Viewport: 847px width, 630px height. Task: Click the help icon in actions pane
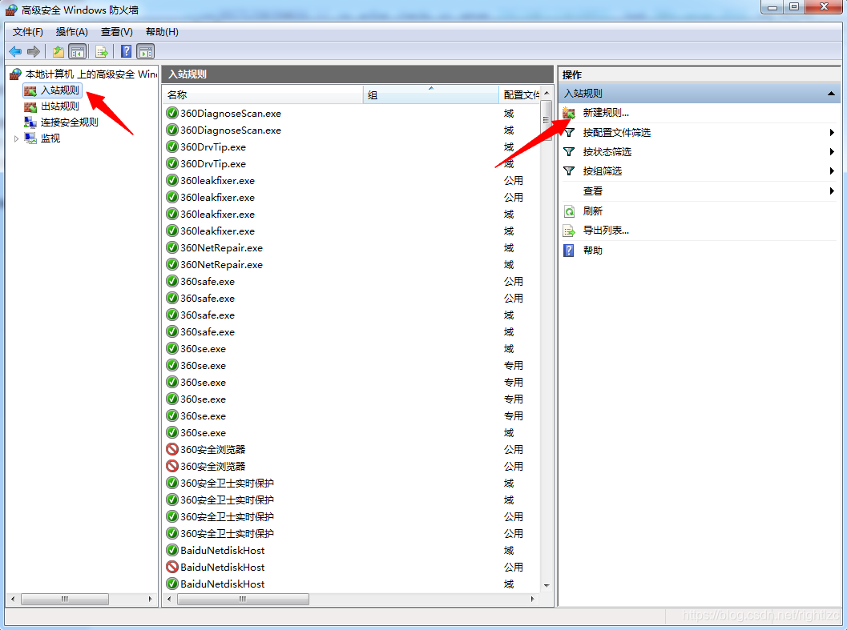point(569,251)
